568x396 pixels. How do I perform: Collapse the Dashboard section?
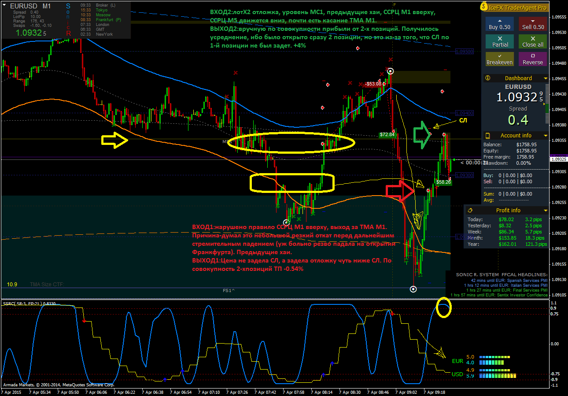tap(546, 78)
